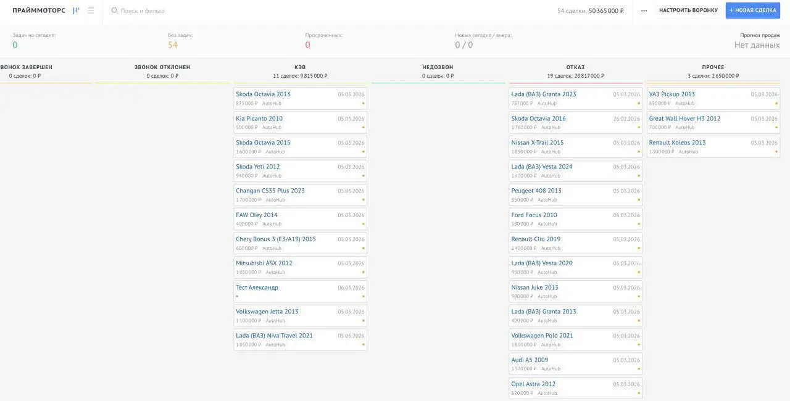Open deal Skoda Octavia 2016
Viewport: 790px width, 401px height.
click(538, 118)
